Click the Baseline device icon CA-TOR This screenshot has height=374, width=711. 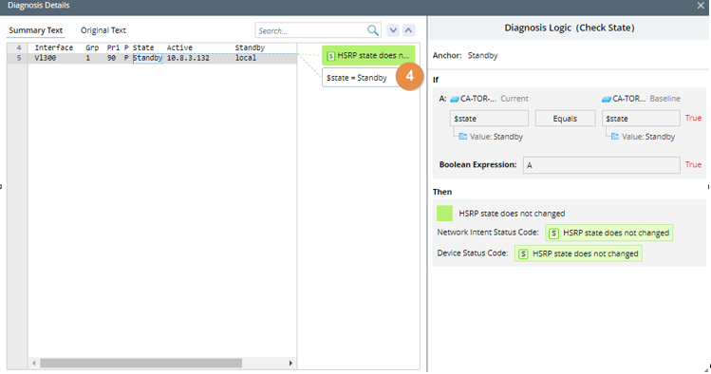[x=607, y=99]
